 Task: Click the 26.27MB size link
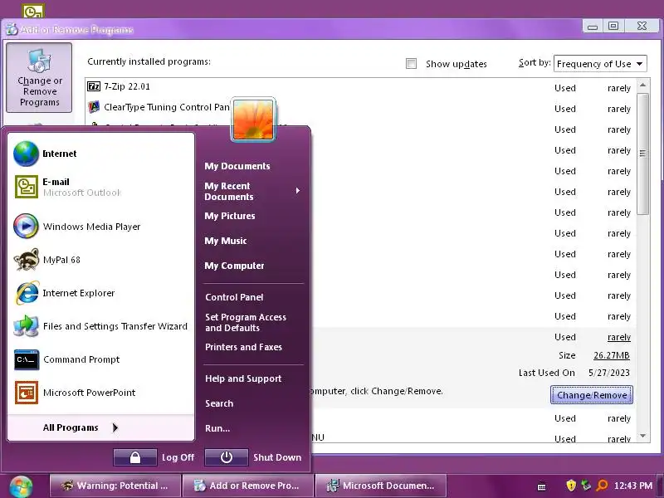pos(612,355)
